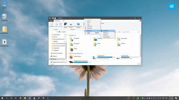Open Local Disk (C:) drive
179x100 pixels.
coord(104,57)
